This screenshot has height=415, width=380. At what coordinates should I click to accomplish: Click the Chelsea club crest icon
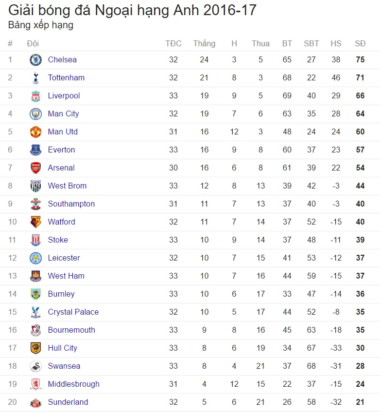(35, 60)
